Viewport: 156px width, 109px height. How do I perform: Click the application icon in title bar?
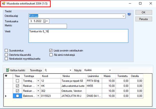[x=3, y=4]
